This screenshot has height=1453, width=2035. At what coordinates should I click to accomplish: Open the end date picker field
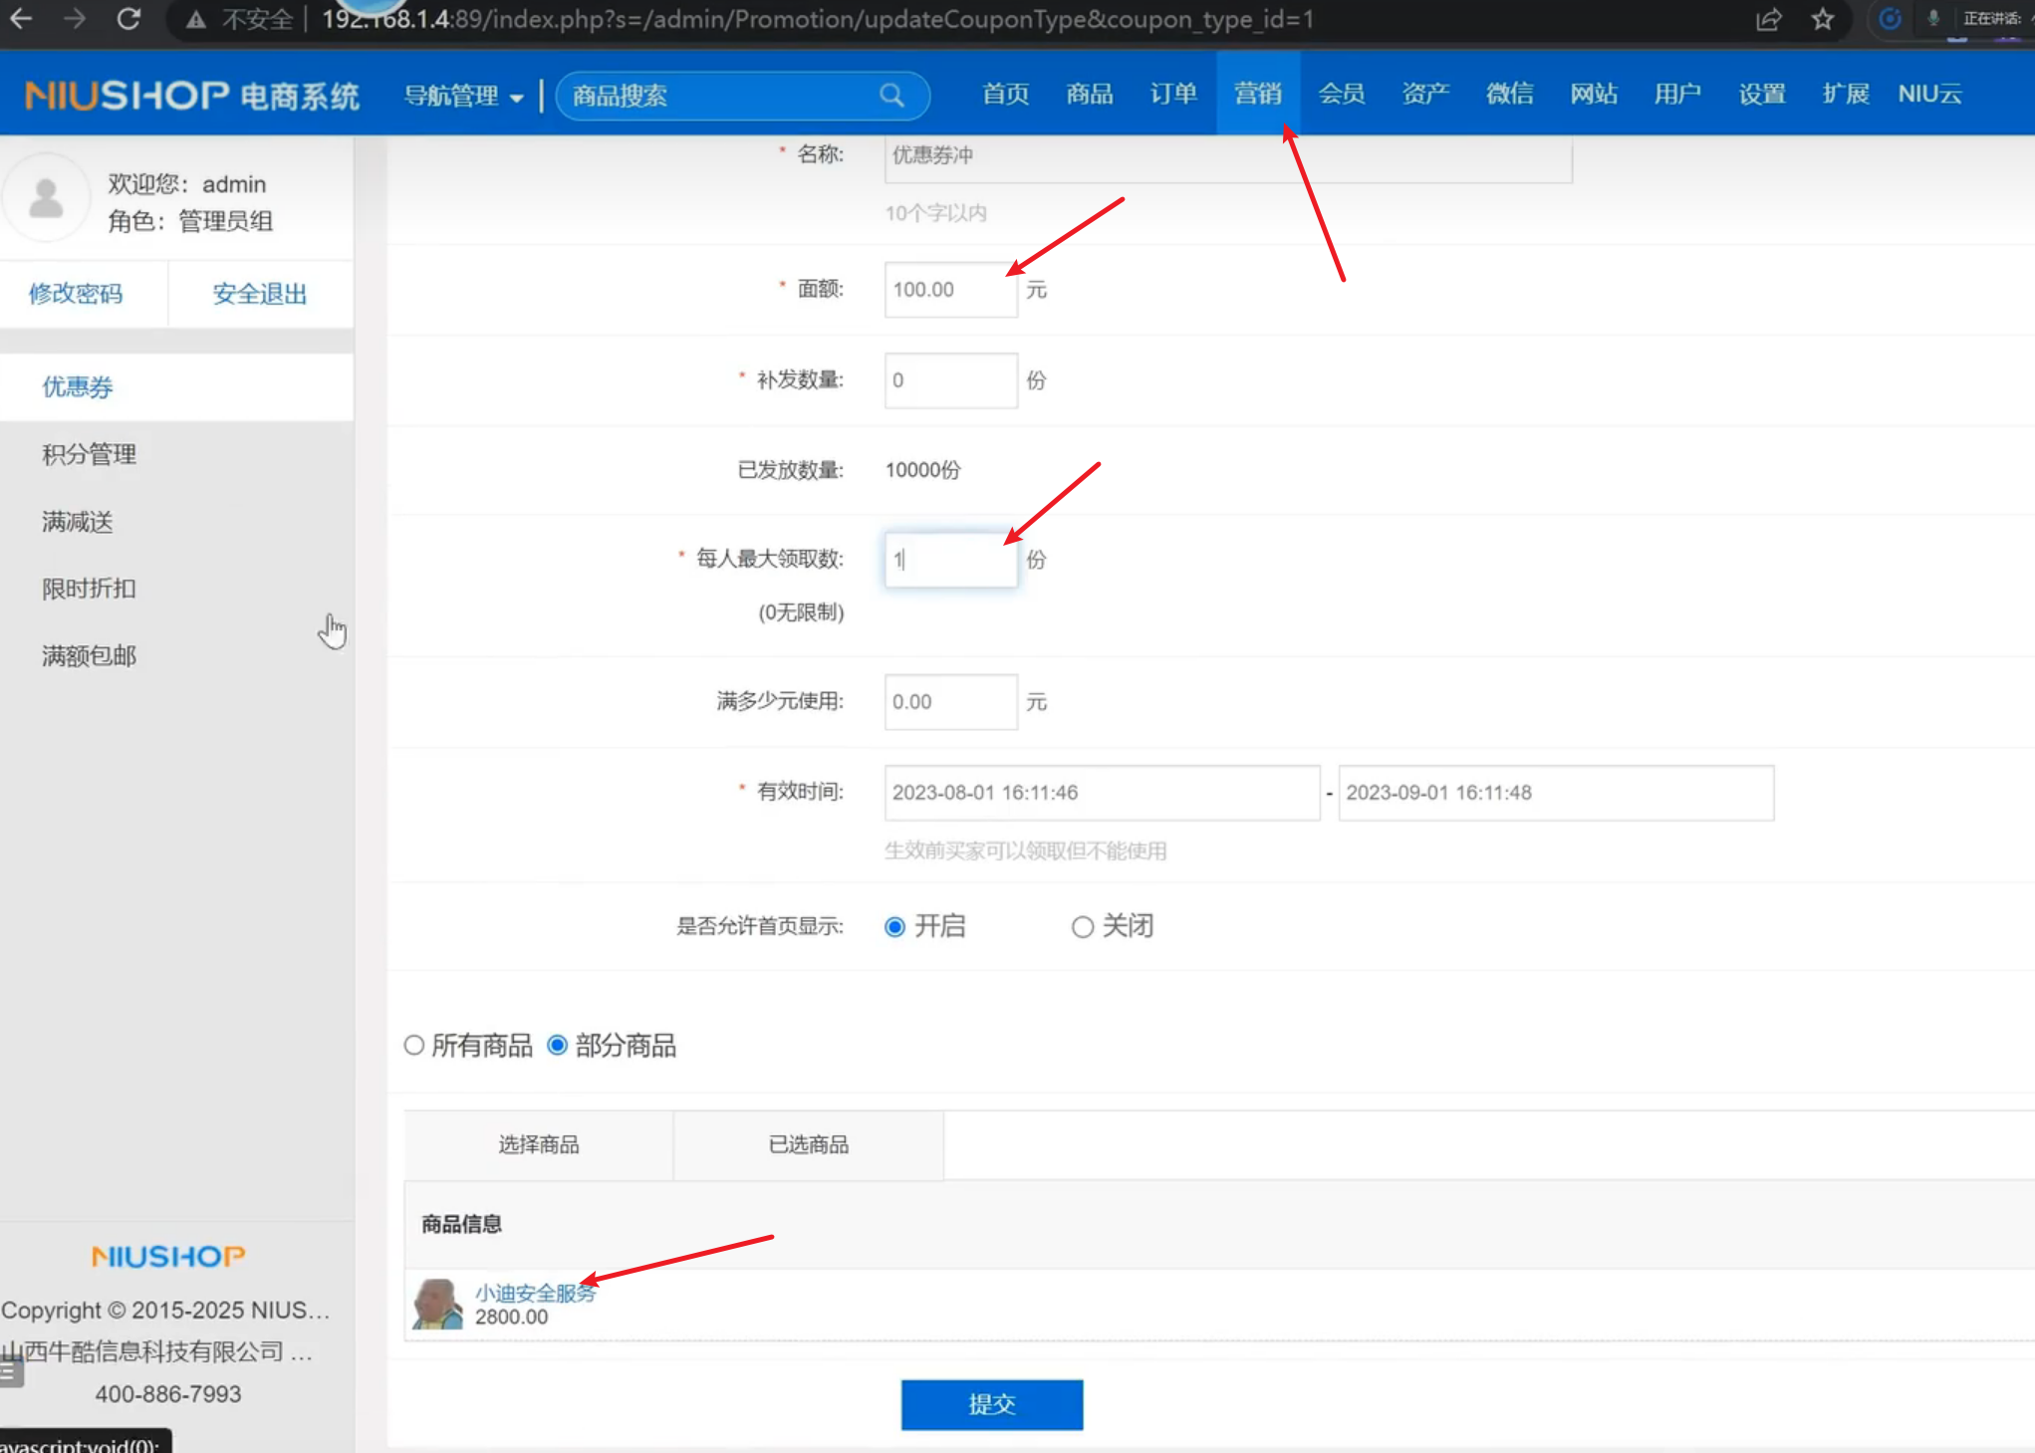click(x=1555, y=793)
